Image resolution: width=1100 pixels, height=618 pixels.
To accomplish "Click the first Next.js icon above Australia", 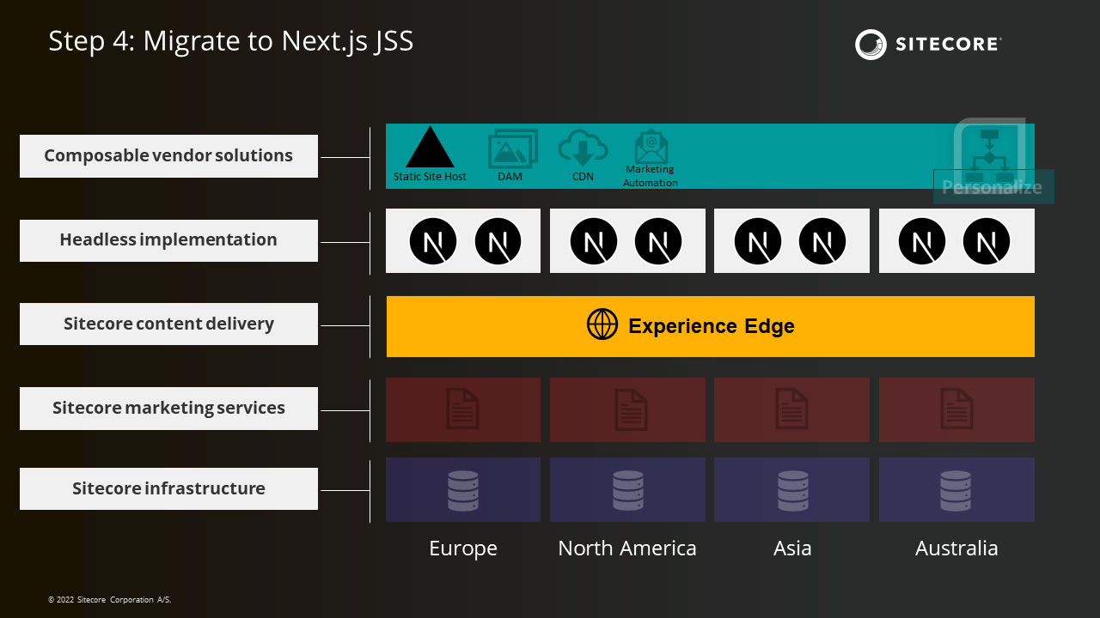I will coord(922,241).
